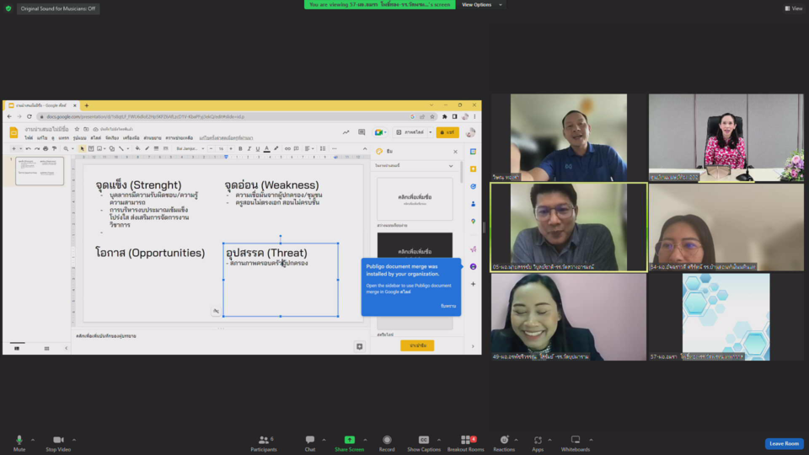Start recording with the Record button
The width and height of the screenshot is (809, 455).
tap(387, 443)
